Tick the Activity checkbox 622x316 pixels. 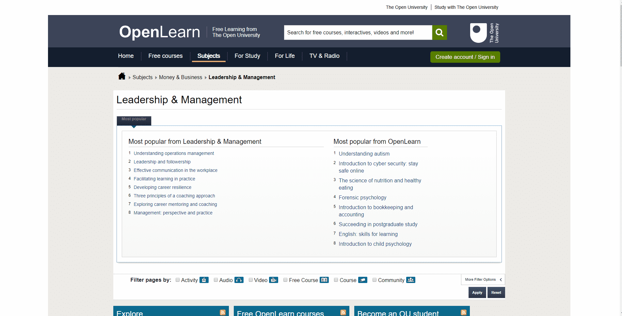(x=178, y=280)
